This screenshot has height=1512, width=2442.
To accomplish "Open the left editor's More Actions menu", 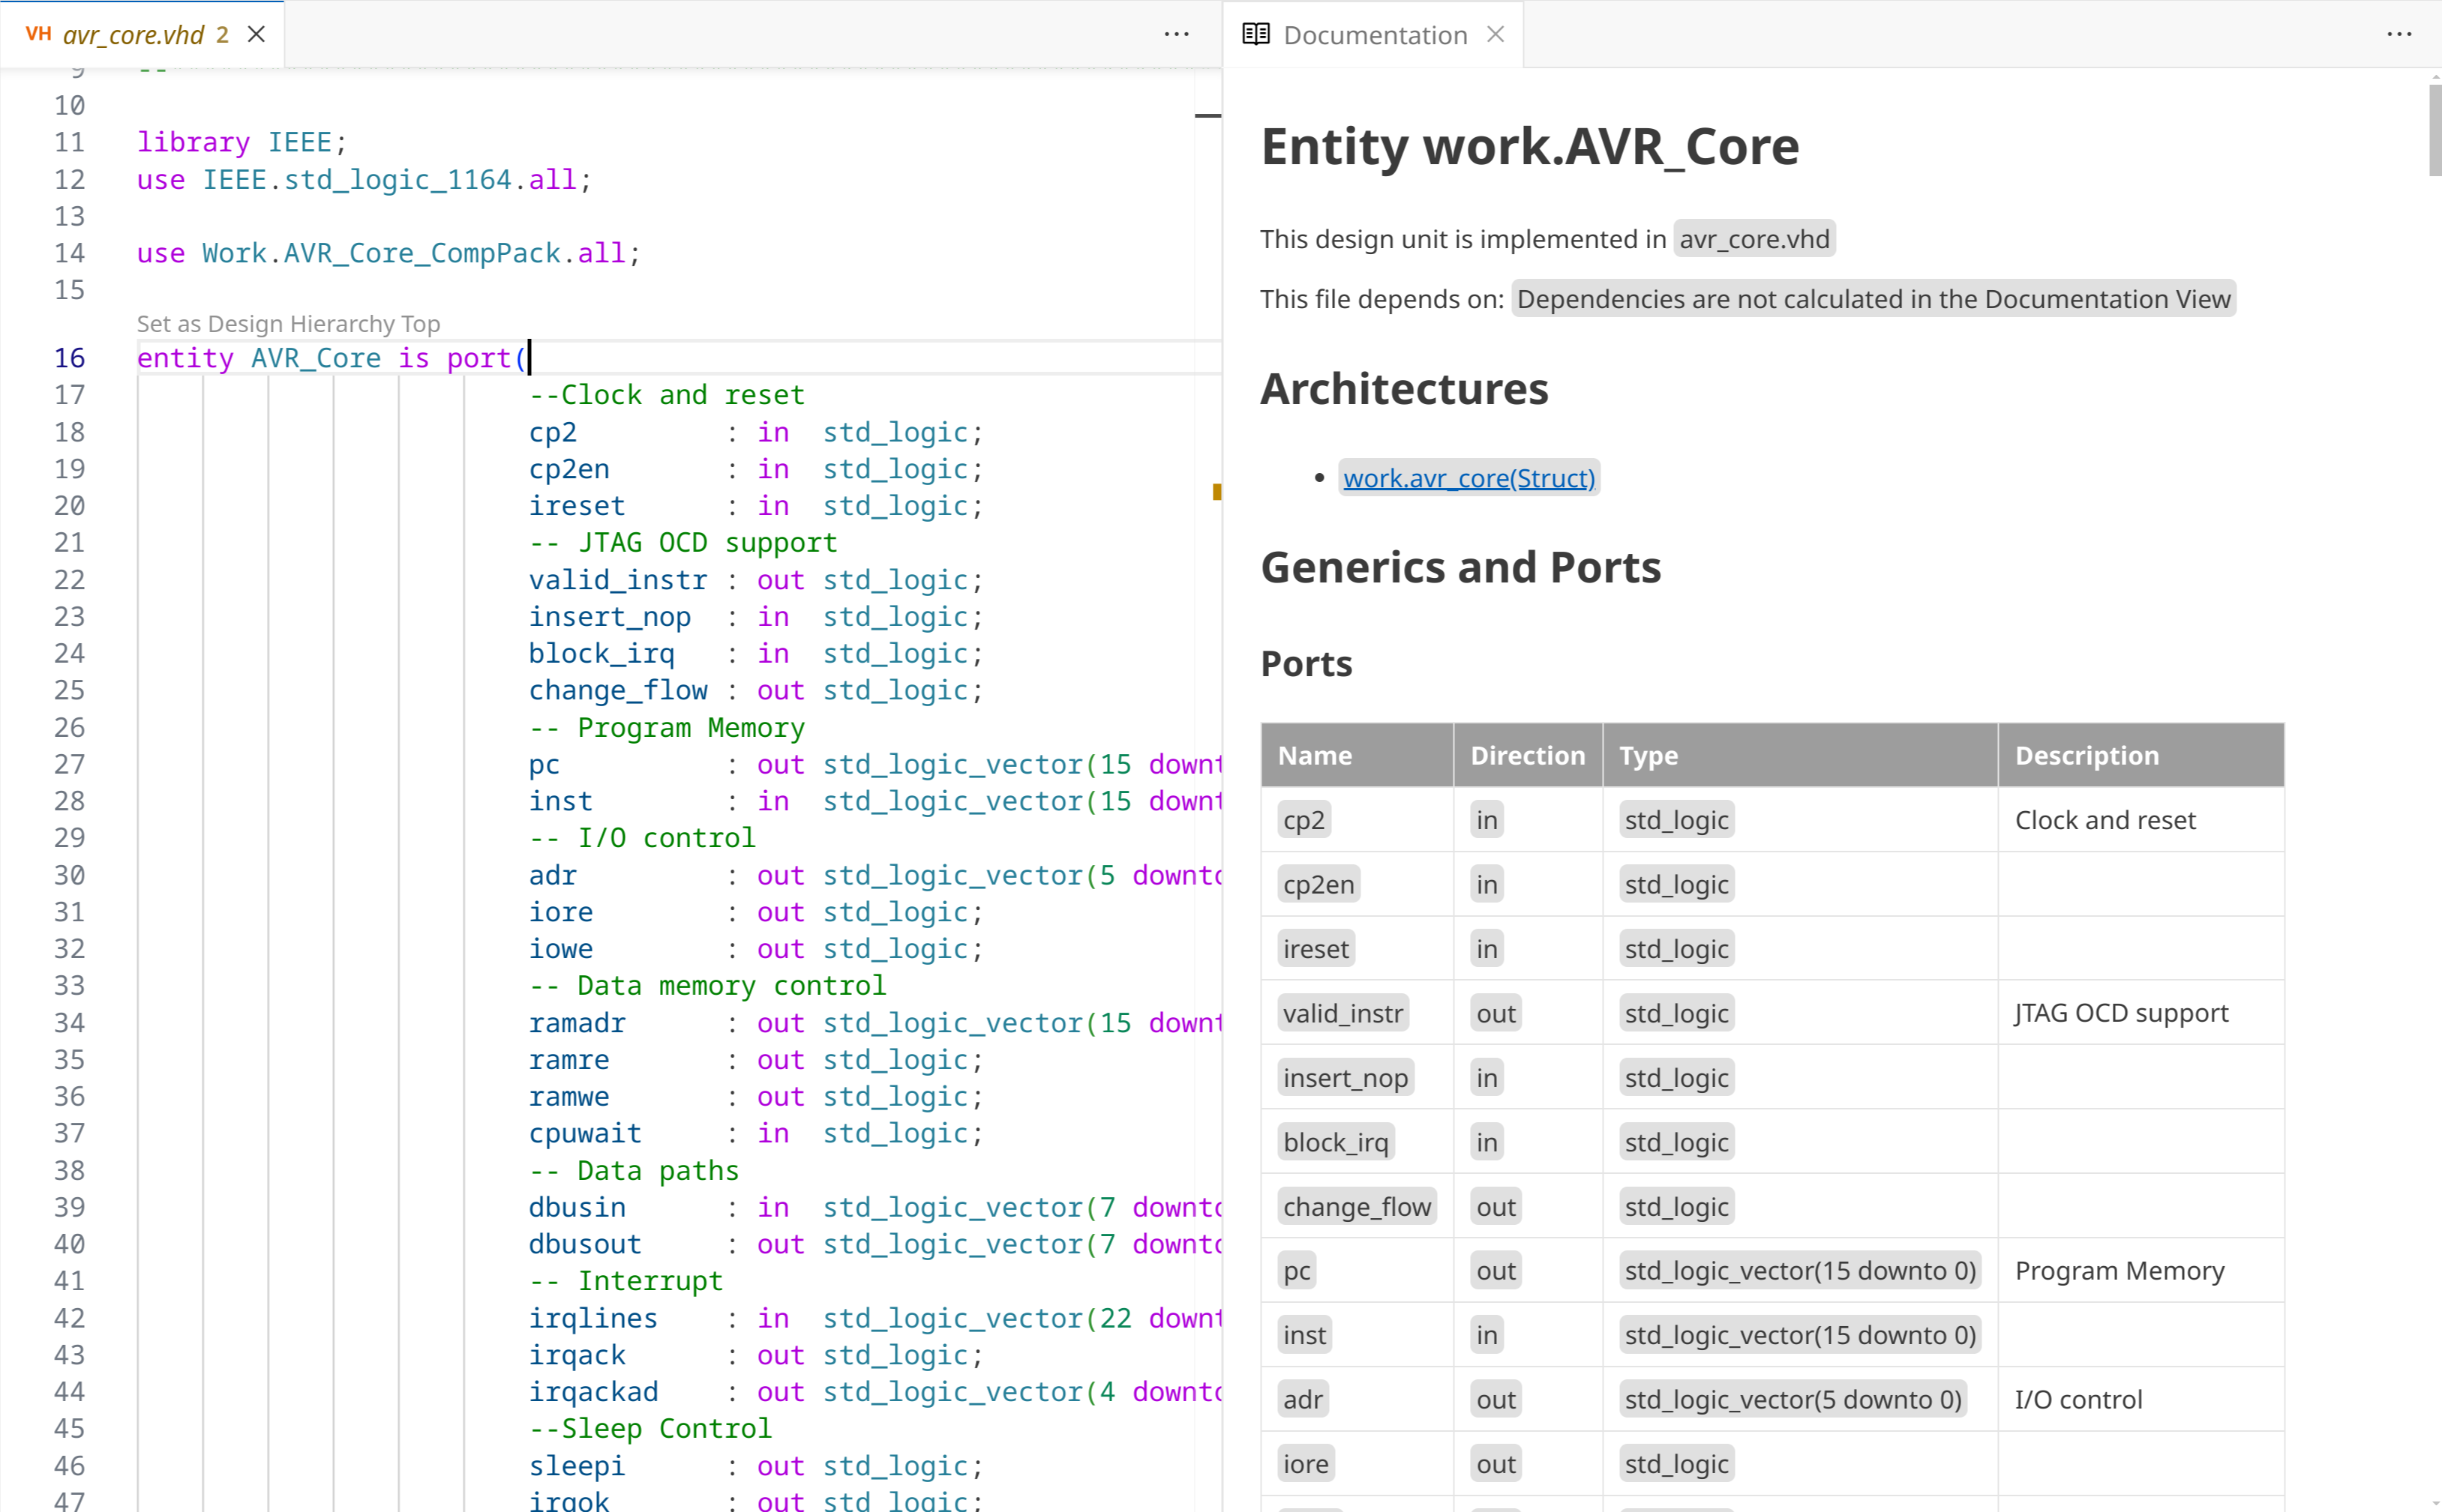I will (1177, 35).
